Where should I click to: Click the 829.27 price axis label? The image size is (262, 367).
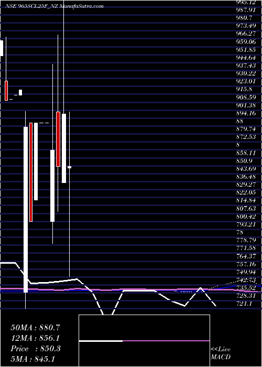246,185
